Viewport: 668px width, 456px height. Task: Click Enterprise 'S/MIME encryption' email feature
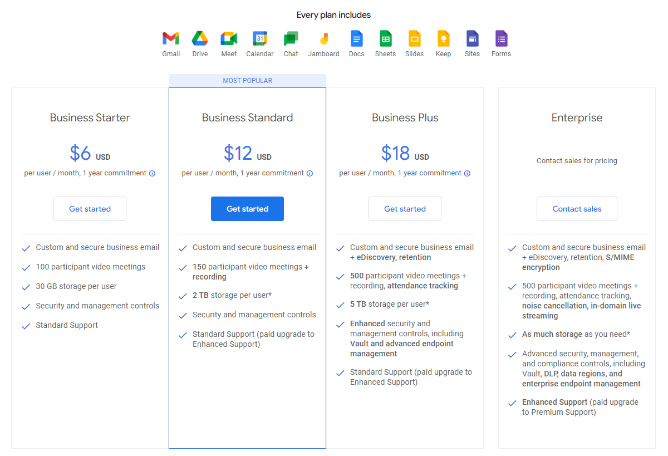point(584,257)
